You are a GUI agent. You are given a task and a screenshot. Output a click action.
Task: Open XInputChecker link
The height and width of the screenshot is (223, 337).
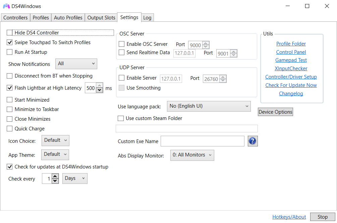click(x=291, y=69)
